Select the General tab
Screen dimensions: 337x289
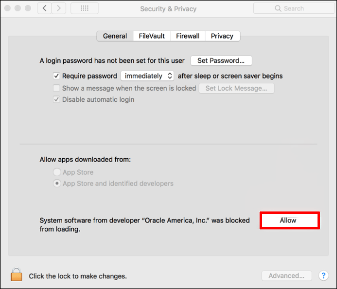pyautogui.click(x=115, y=36)
